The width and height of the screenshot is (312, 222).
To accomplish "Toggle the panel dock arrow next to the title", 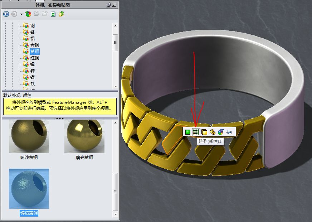I will pyautogui.click(x=114, y=5).
